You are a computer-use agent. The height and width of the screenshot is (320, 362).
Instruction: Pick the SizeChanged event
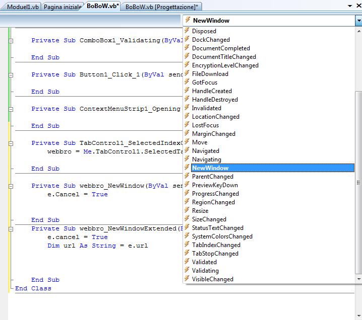[x=209, y=219]
